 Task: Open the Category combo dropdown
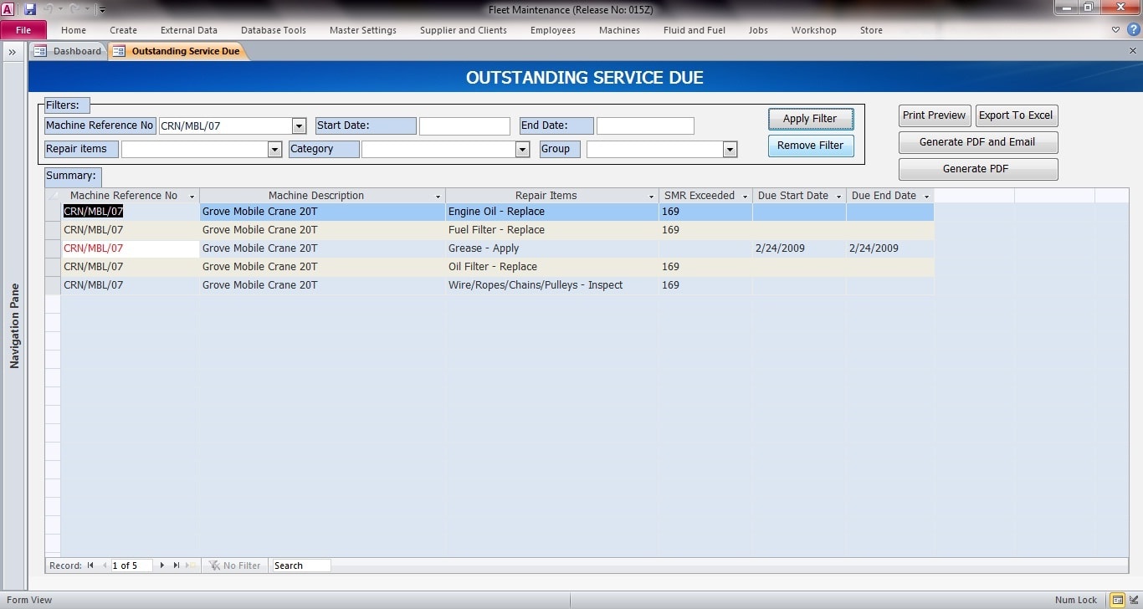pos(522,149)
